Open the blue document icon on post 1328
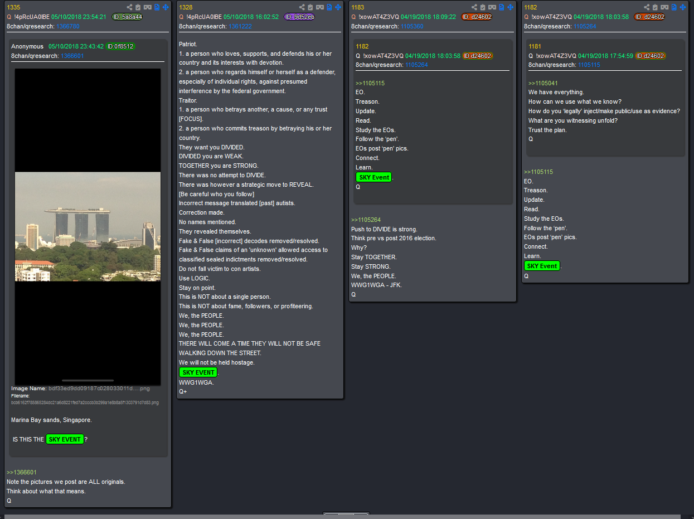 329,7
